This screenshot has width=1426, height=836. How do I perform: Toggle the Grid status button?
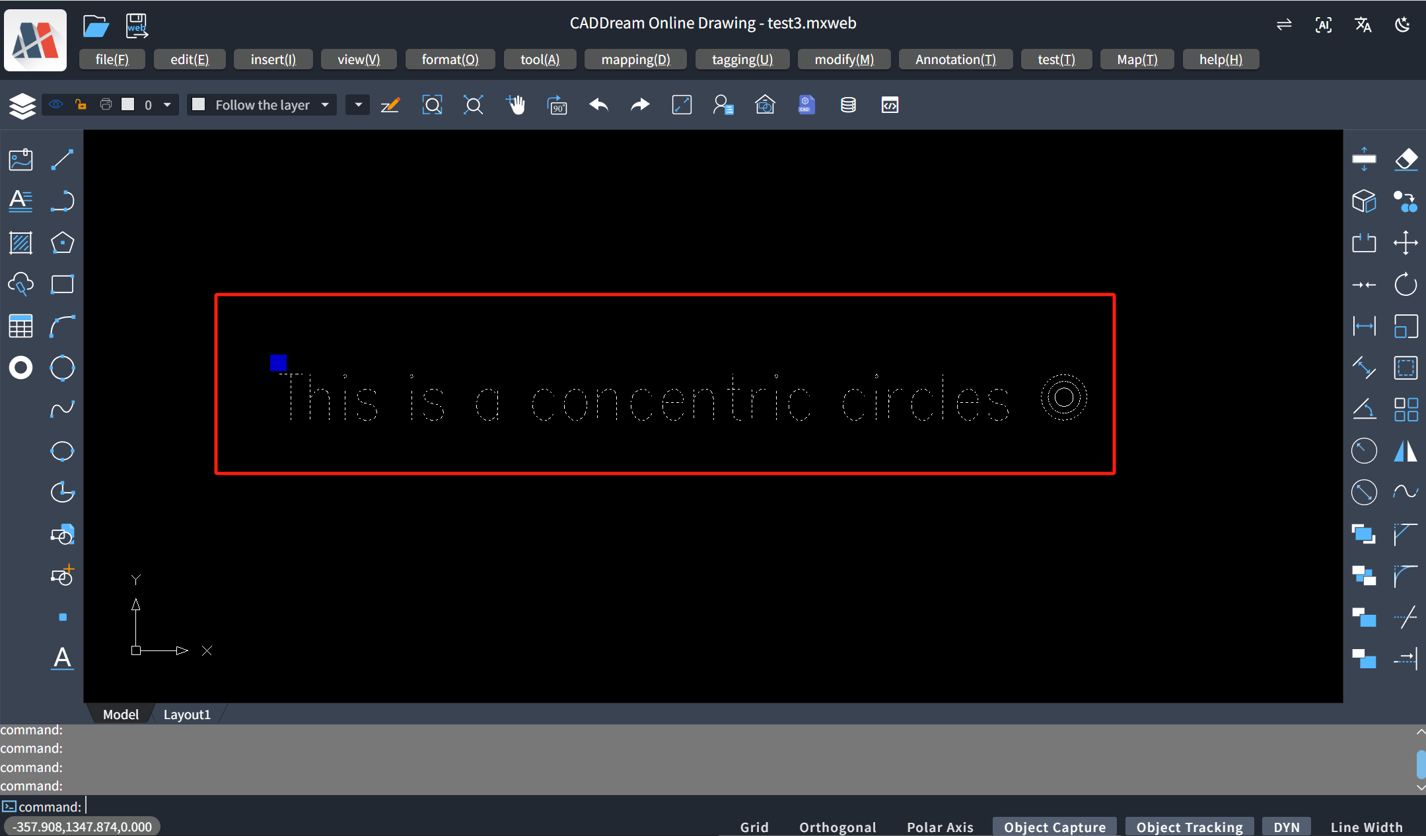(x=754, y=827)
